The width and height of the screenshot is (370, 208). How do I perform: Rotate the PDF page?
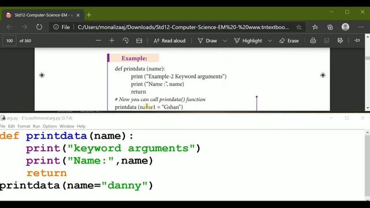click(125, 40)
